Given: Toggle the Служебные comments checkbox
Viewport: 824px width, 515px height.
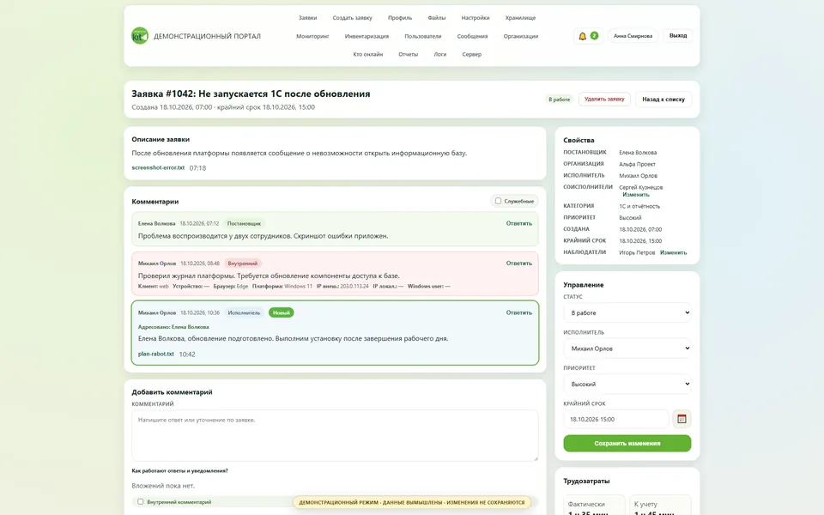Looking at the screenshot, I should coord(498,201).
